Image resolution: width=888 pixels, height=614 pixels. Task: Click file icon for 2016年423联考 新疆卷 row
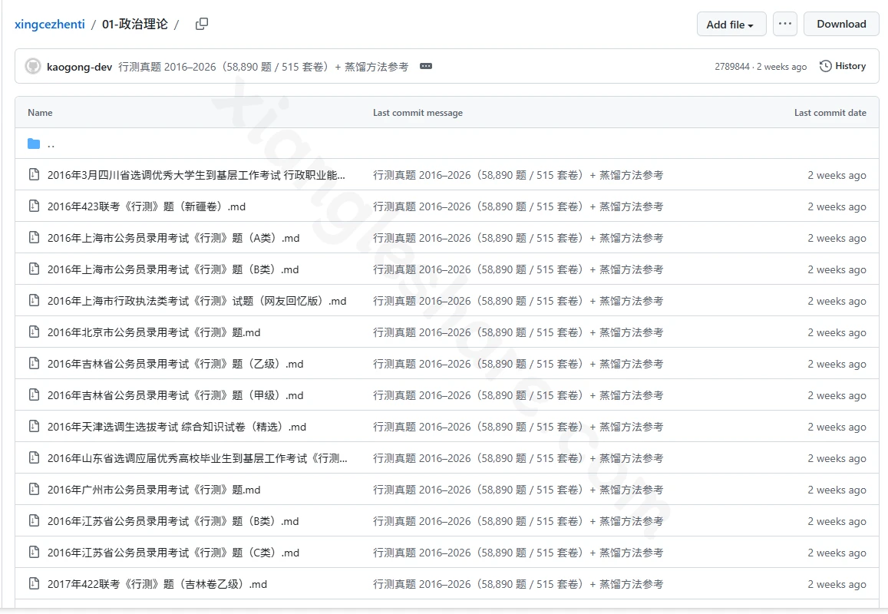point(34,206)
